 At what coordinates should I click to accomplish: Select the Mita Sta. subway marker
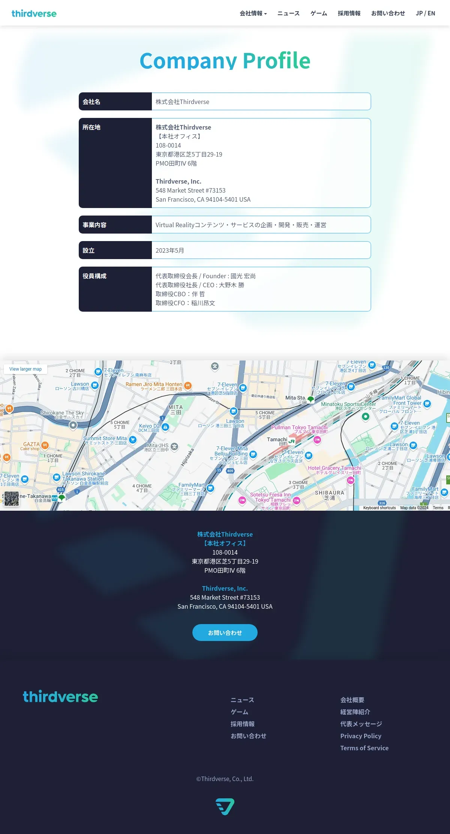(311, 399)
